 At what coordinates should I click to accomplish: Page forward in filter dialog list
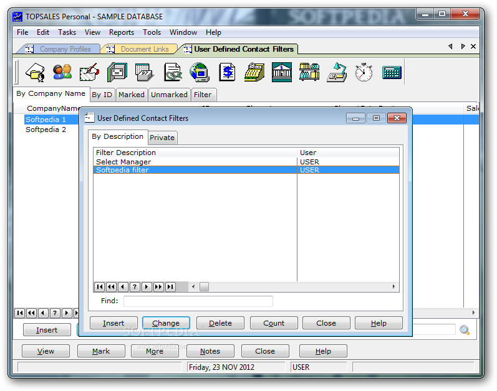pos(158,287)
